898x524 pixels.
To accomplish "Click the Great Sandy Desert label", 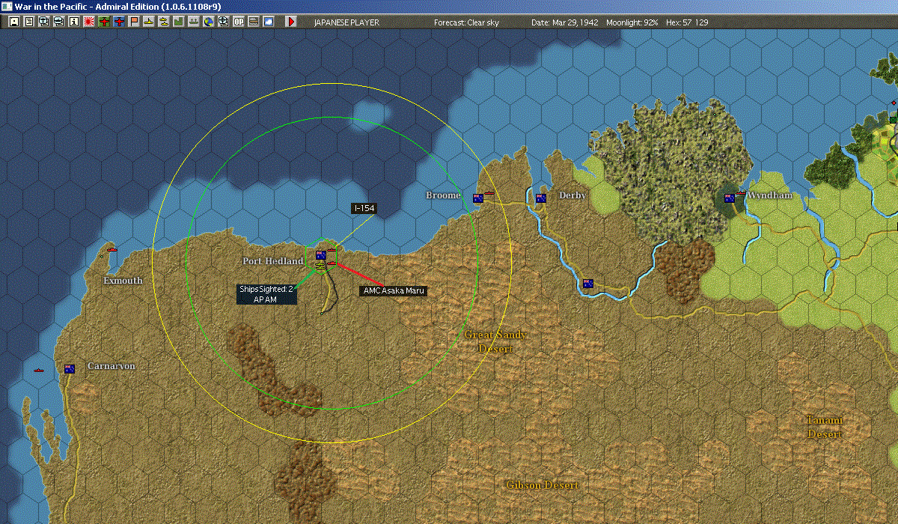I will 495,342.
